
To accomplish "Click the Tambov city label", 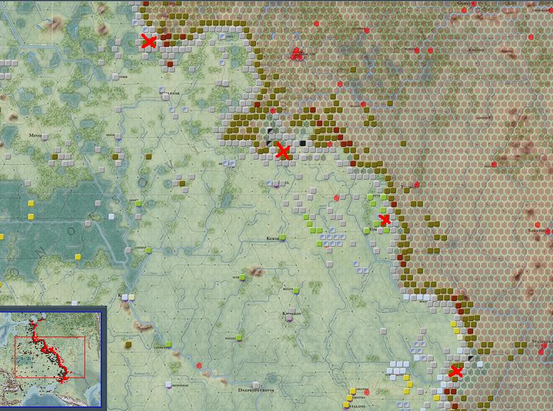I will (408, 186).
